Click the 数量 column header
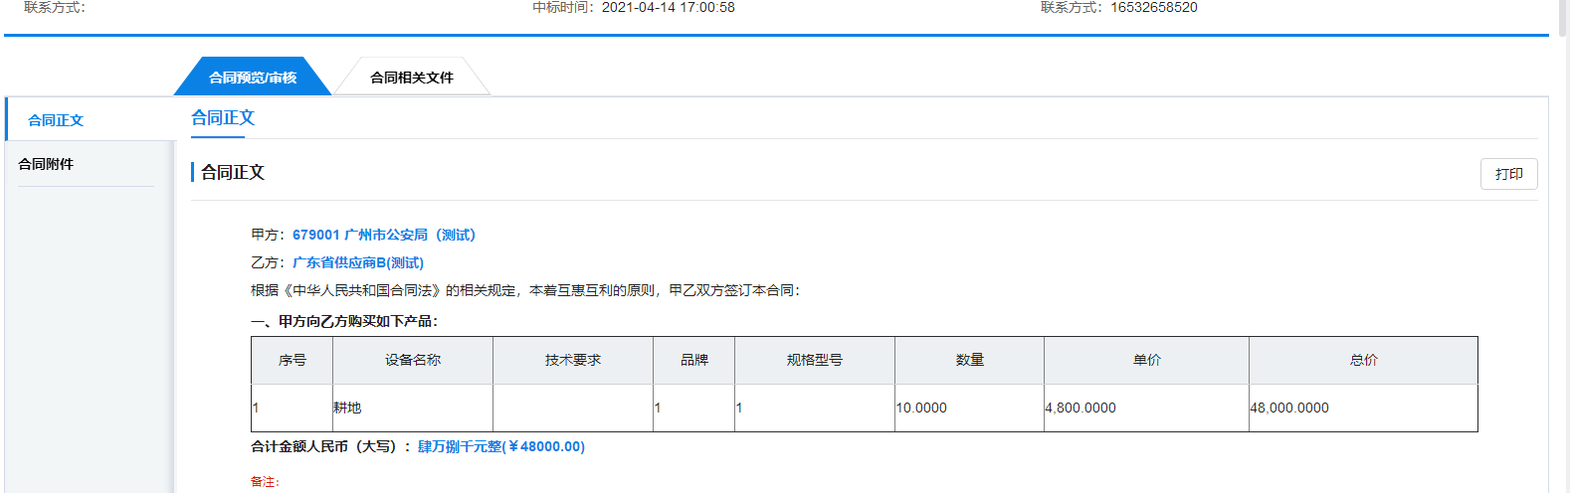 970,360
